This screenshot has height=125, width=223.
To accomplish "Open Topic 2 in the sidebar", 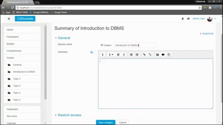I will coord(22,79).
